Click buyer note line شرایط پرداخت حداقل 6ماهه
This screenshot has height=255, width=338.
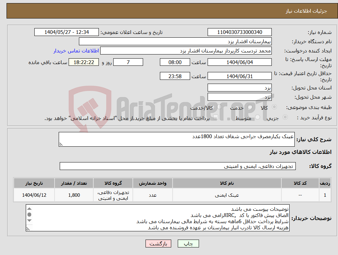(x=212, y=221)
